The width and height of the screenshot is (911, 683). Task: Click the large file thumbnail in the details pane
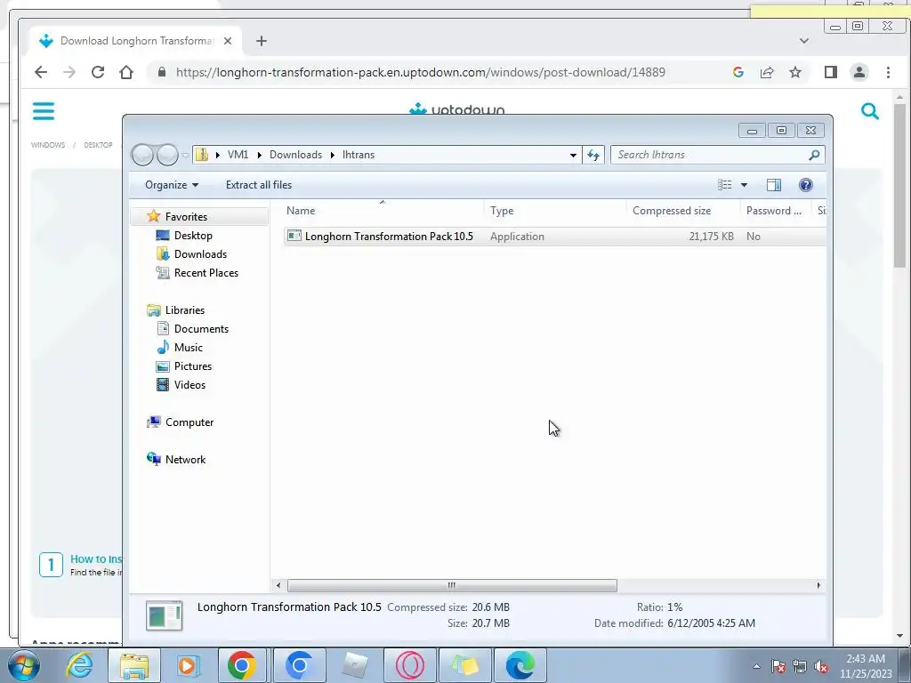[165, 615]
